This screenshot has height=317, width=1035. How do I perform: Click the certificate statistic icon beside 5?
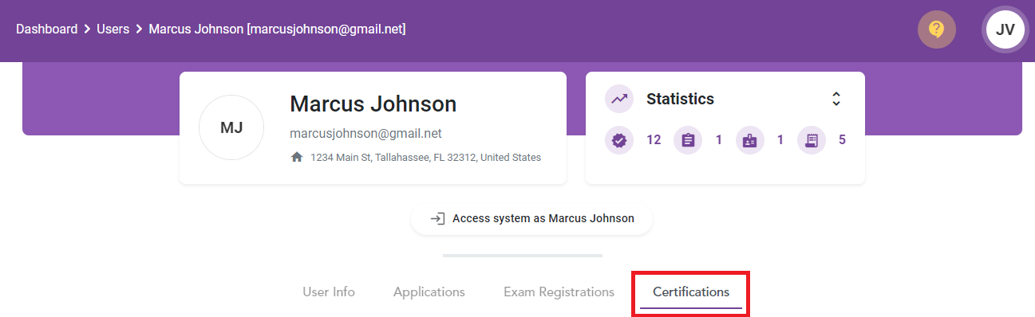point(812,140)
